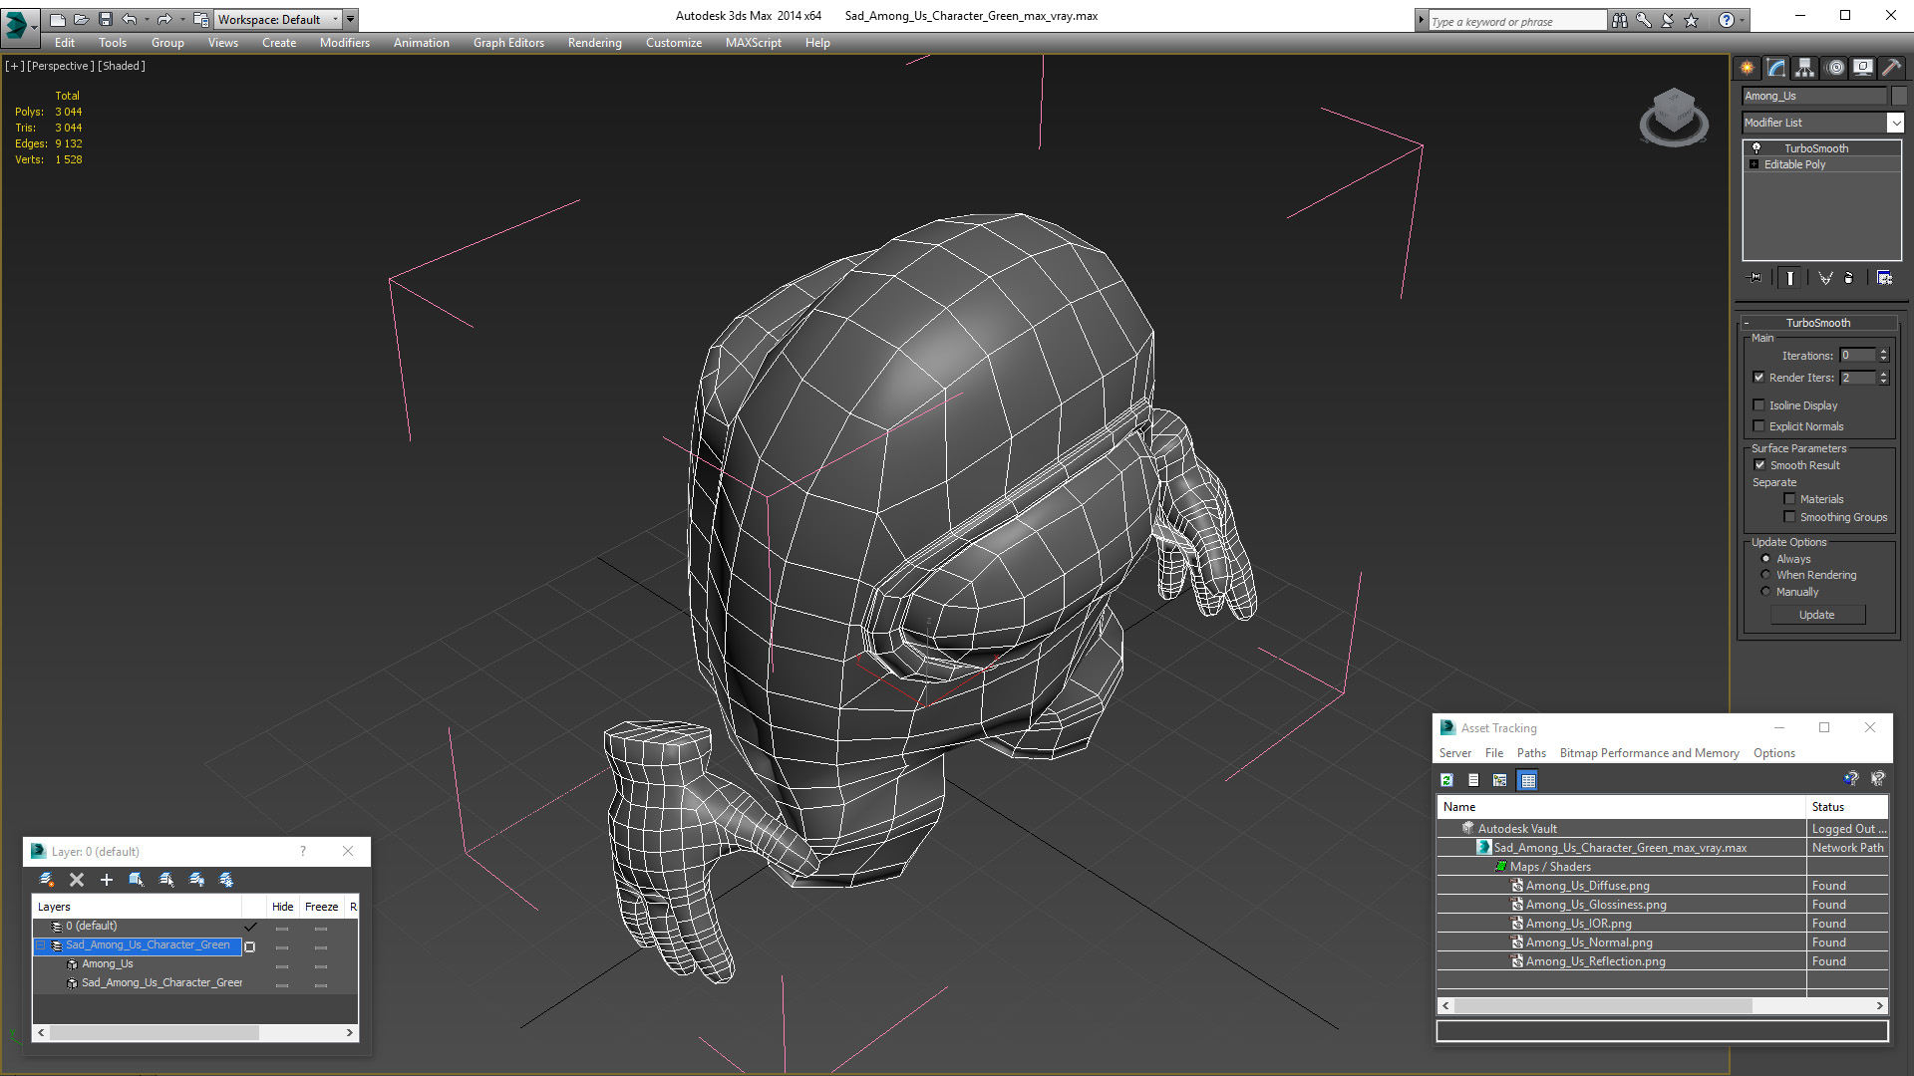This screenshot has height=1076, width=1914.
Task: Click Create New Layer icon in Layer dialog
Action: [x=46, y=880]
